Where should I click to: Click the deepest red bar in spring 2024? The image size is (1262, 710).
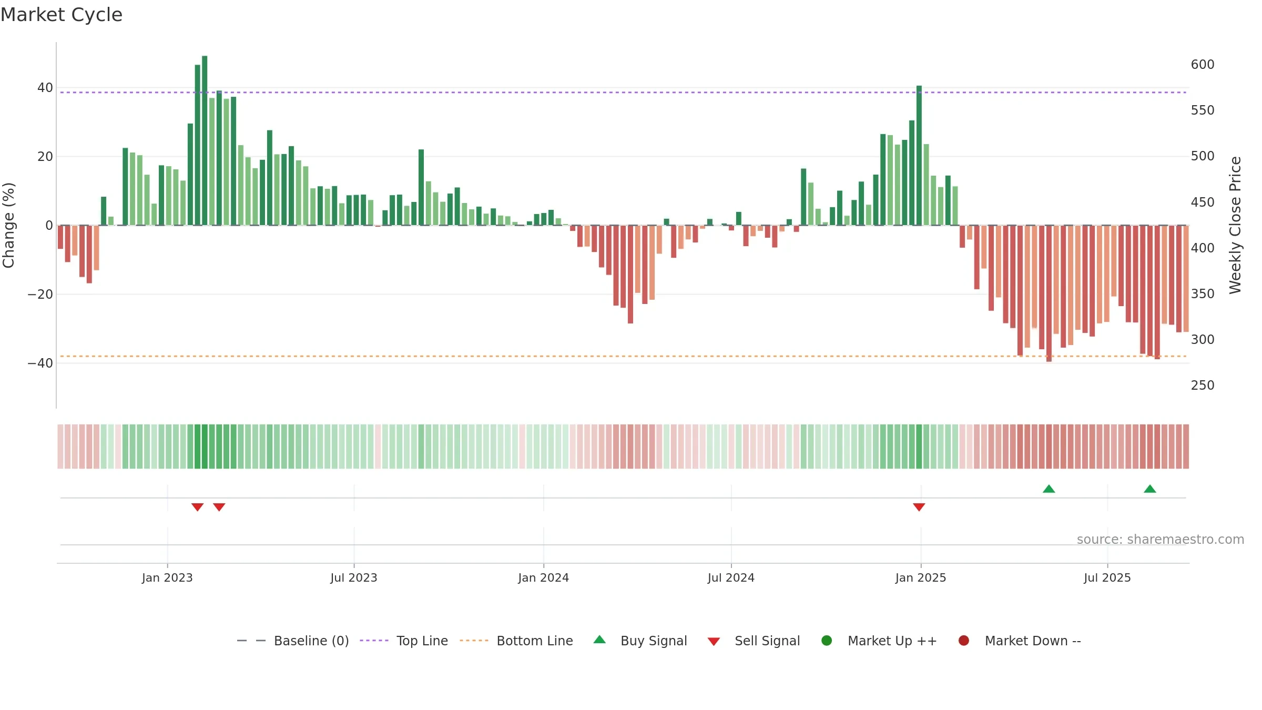pyautogui.click(x=630, y=274)
